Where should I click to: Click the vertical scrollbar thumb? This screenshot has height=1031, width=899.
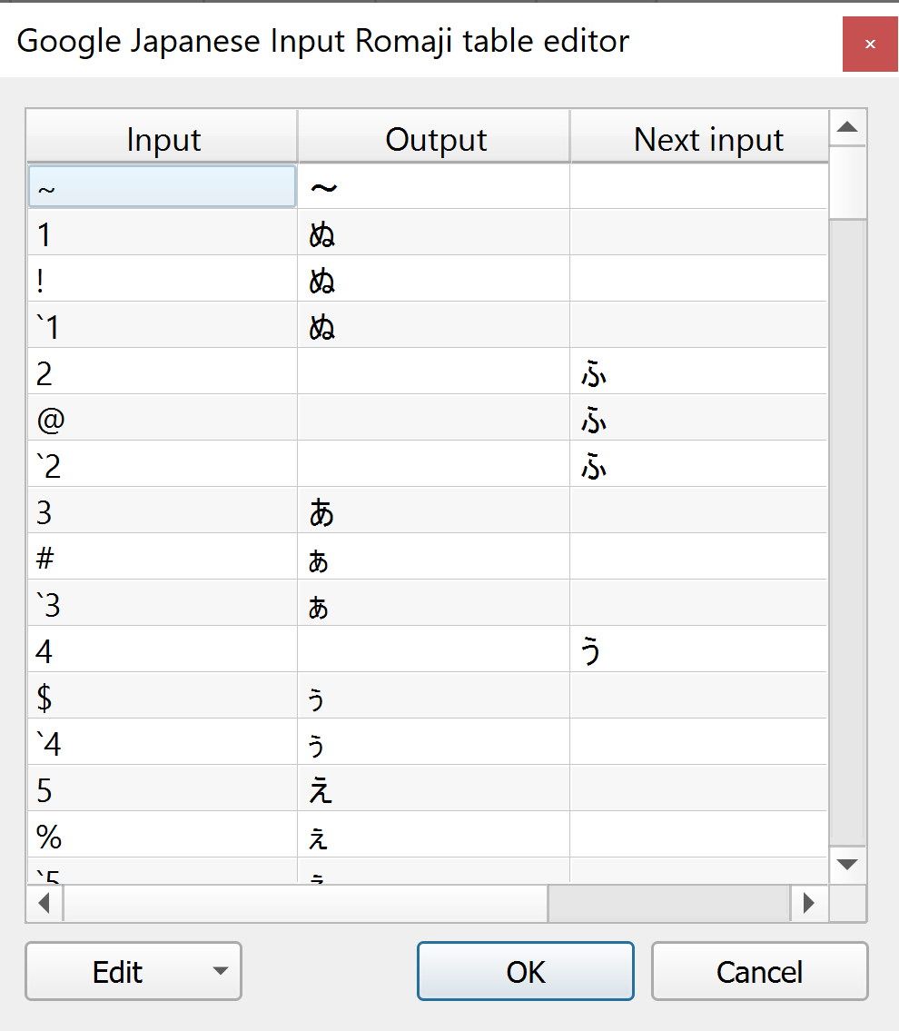(x=848, y=183)
